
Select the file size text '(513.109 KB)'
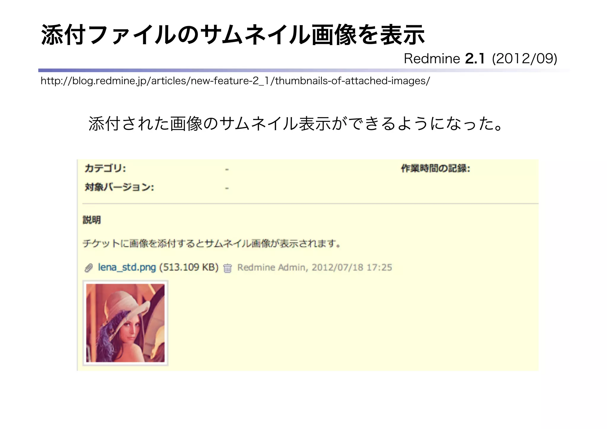189,268
